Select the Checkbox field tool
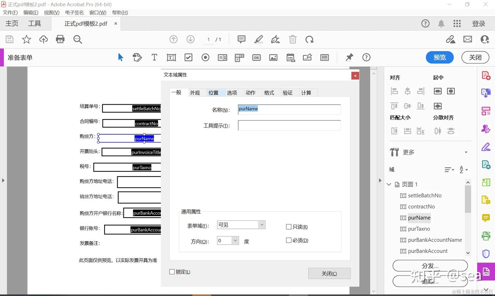Image resolution: width=495 pixels, height=296 pixels. [188, 57]
